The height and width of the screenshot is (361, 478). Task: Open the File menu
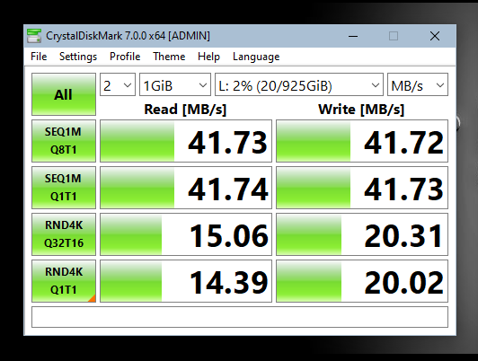39,57
